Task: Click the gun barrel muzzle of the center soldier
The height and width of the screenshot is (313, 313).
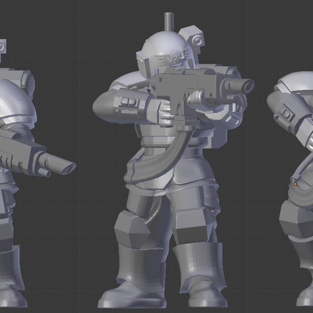Action: point(248,86)
